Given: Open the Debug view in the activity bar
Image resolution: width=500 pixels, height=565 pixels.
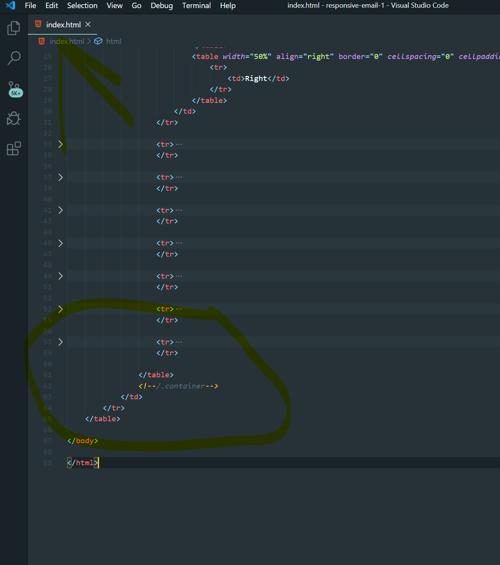Looking at the screenshot, I should [14, 118].
